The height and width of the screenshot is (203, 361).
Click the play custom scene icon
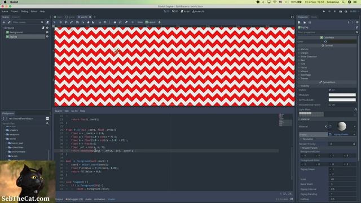pos(346,11)
